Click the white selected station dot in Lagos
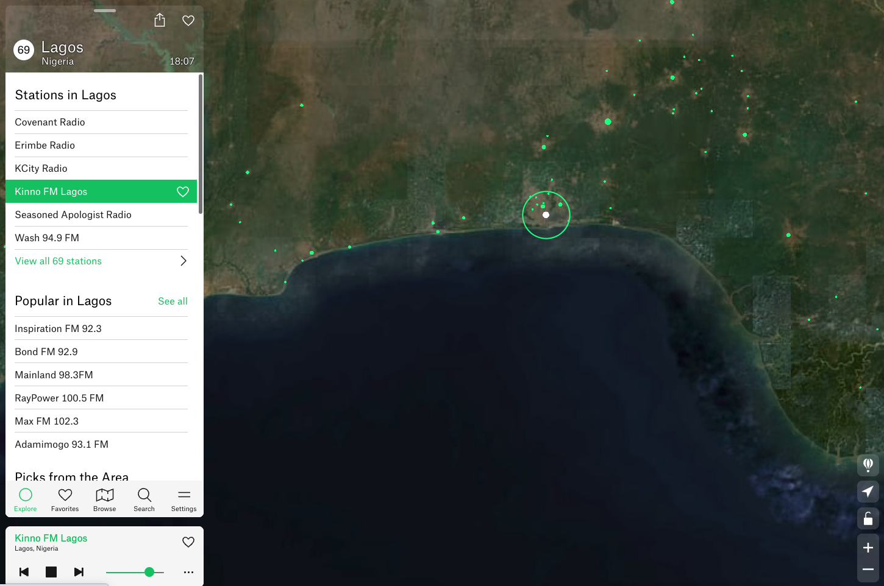Screen dimensions: 884x586 point(546,214)
